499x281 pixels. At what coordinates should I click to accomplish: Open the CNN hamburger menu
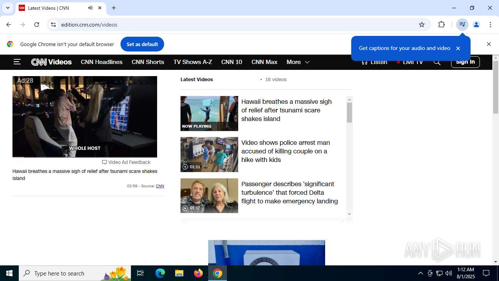(x=17, y=62)
